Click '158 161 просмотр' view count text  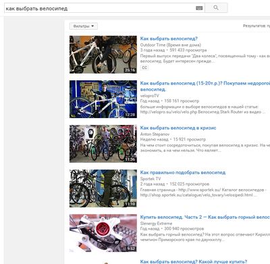pos(182,101)
